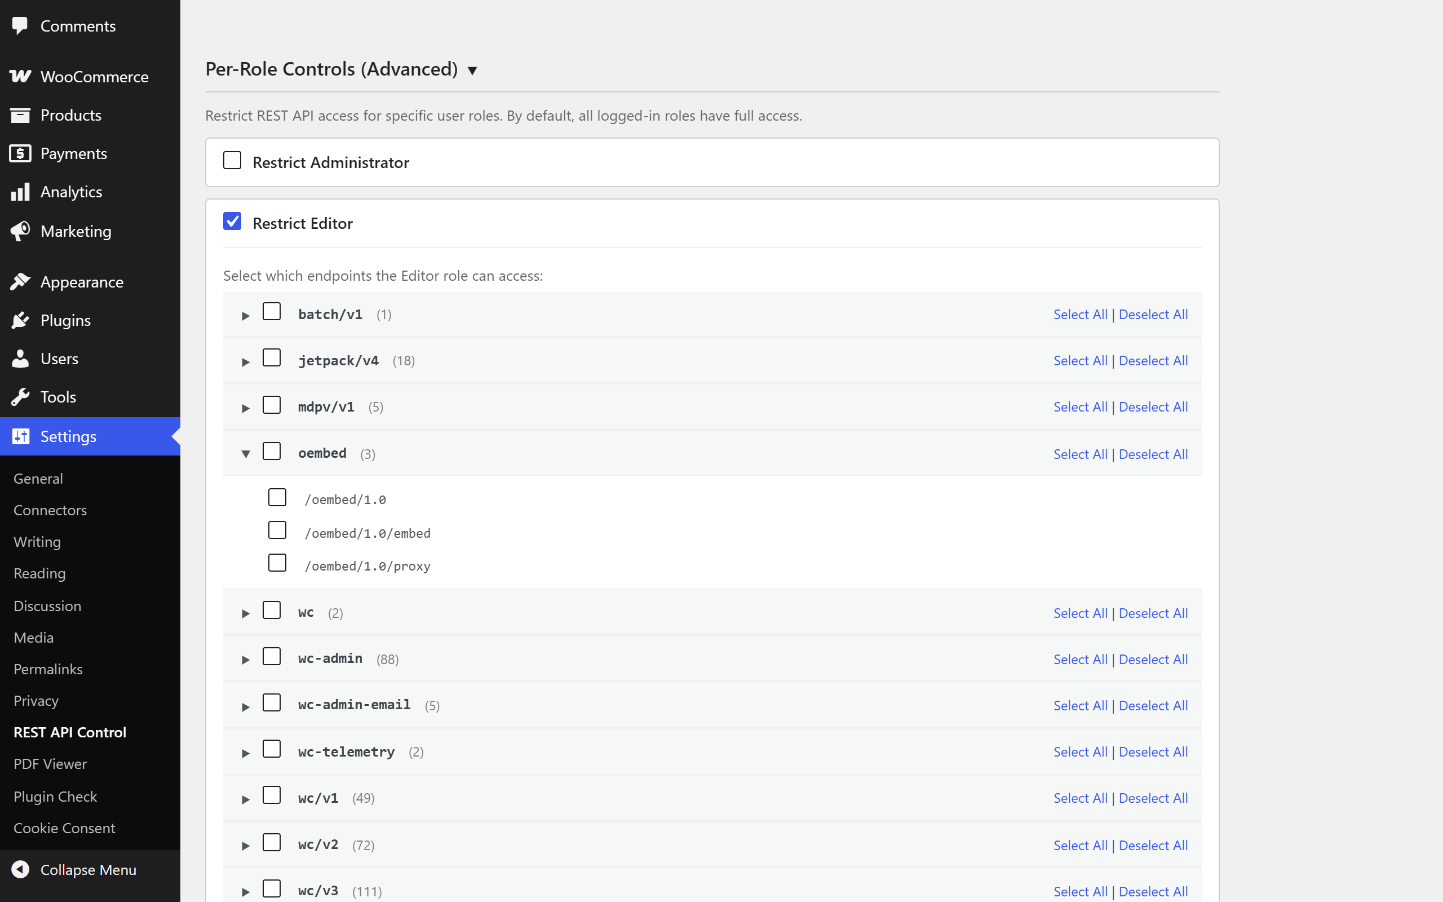This screenshot has height=902, width=1443.
Task: Click the Media settings submenu item
Action: tap(33, 637)
